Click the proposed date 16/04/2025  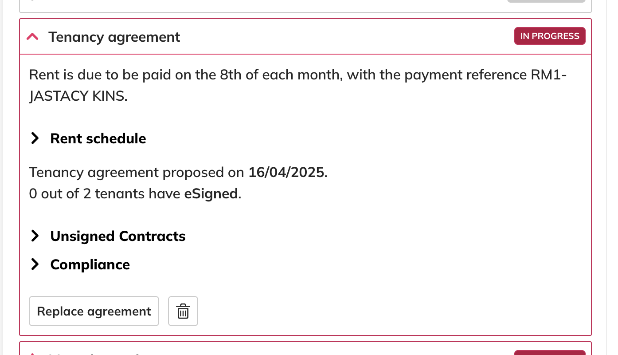pos(286,172)
